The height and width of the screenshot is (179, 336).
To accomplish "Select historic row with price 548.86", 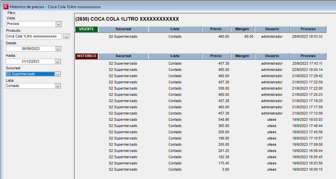I will point(200,120).
